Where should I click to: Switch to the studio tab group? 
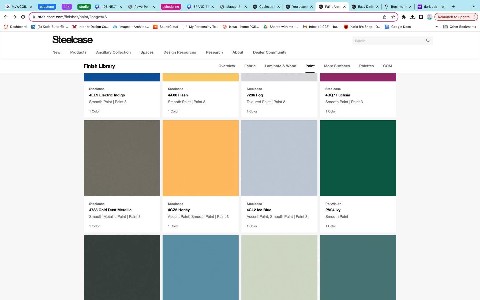pyautogui.click(x=84, y=7)
